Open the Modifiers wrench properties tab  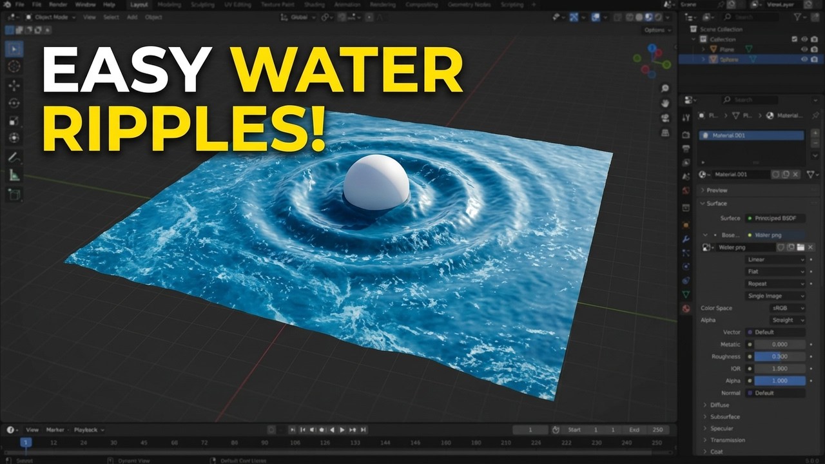[686, 238]
